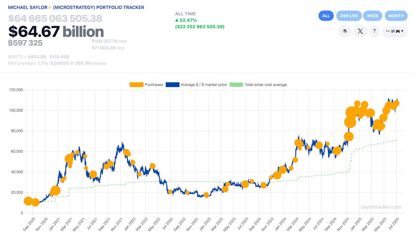Viewport: 415px width, 240px height.
Task: Switch to the MONTH view
Action: pos(396,16)
